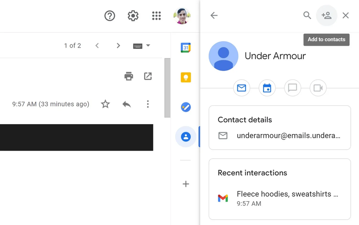Click the "1 of 2" message counter

[72, 46]
